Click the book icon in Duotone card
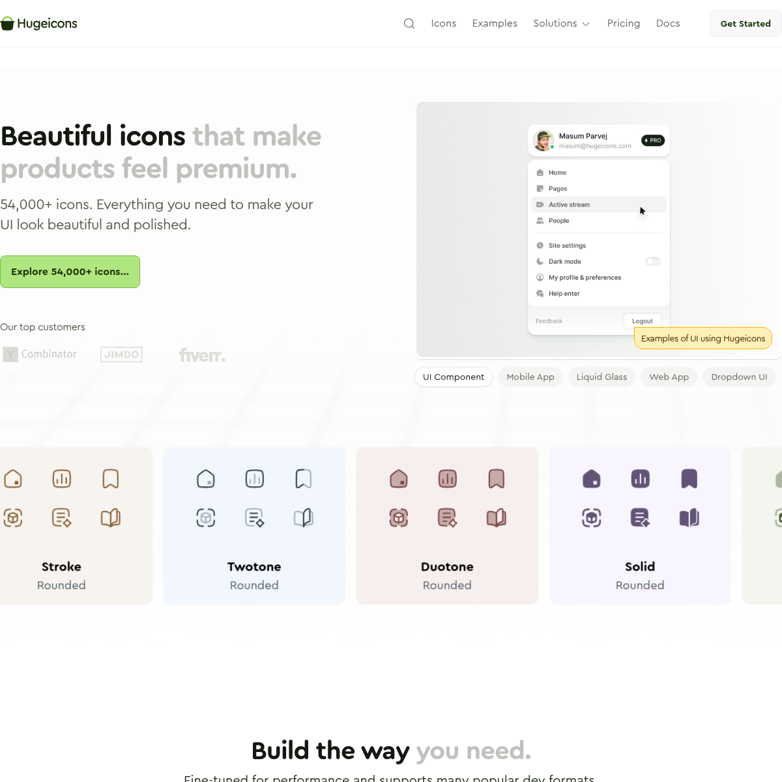The image size is (782, 782). [x=497, y=518]
